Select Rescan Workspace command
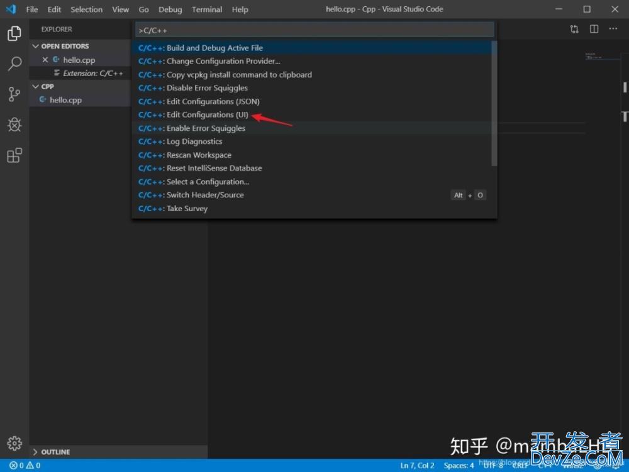 (x=312, y=155)
